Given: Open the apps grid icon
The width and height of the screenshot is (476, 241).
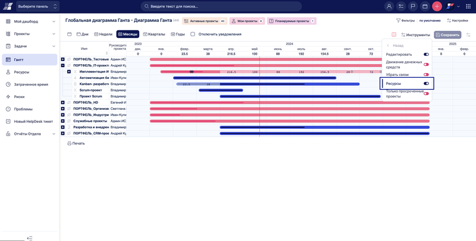Looking at the screenshot, I should (468, 7).
